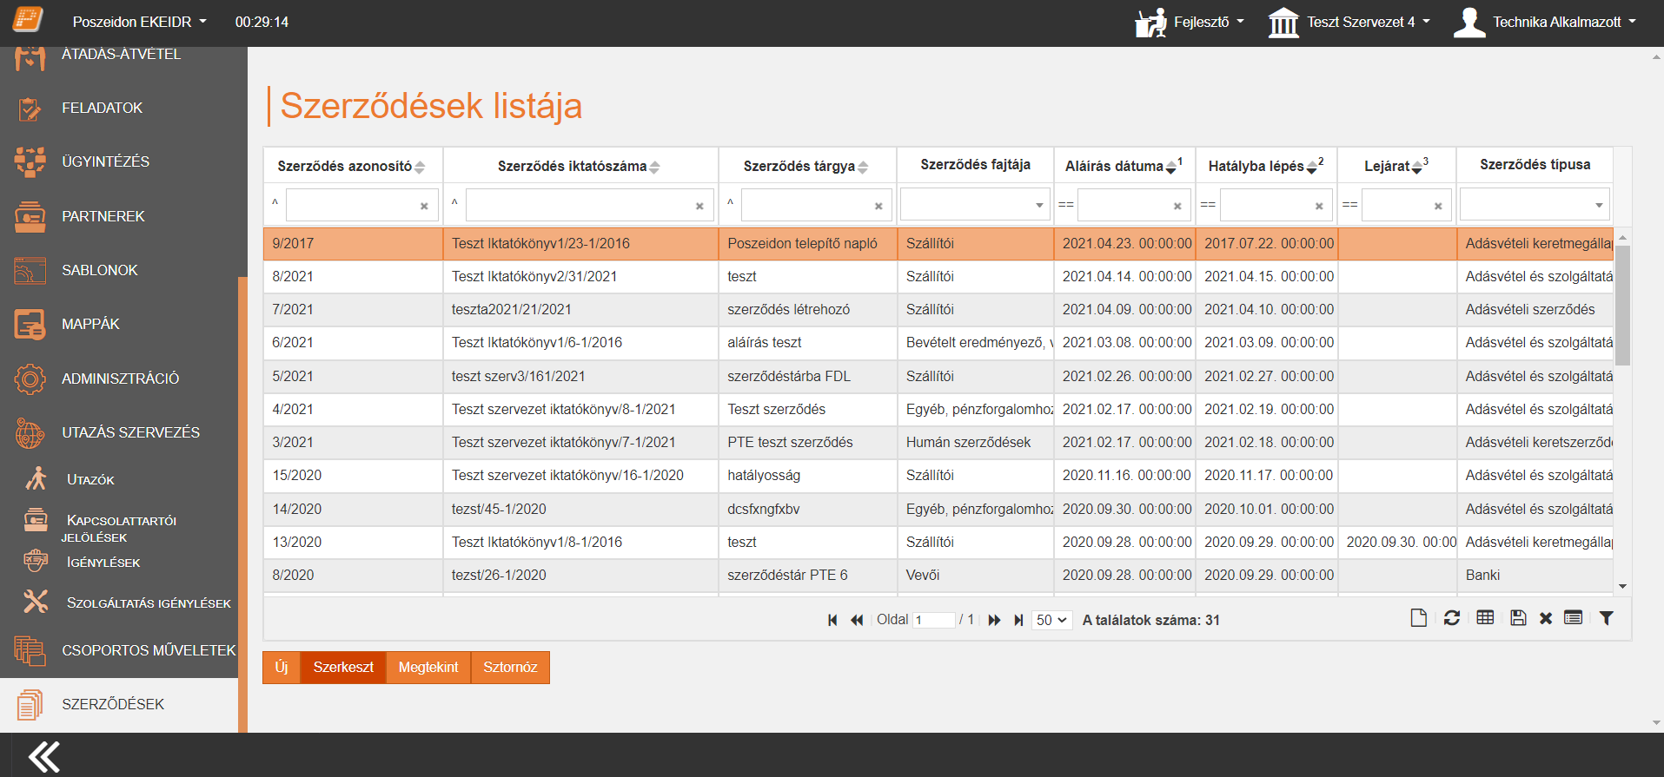This screenshot has height=777, width=1664.
Task: Click the CSOPORTOS MŰVELETEK icon
Action: [x=30, y=650]
